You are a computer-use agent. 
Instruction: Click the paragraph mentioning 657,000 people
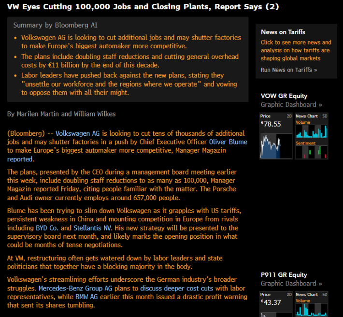(x=122, y=185)
